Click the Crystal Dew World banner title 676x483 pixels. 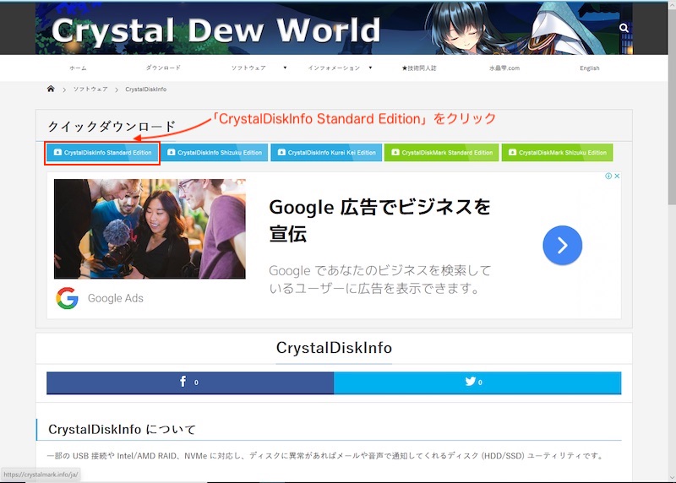216,30
